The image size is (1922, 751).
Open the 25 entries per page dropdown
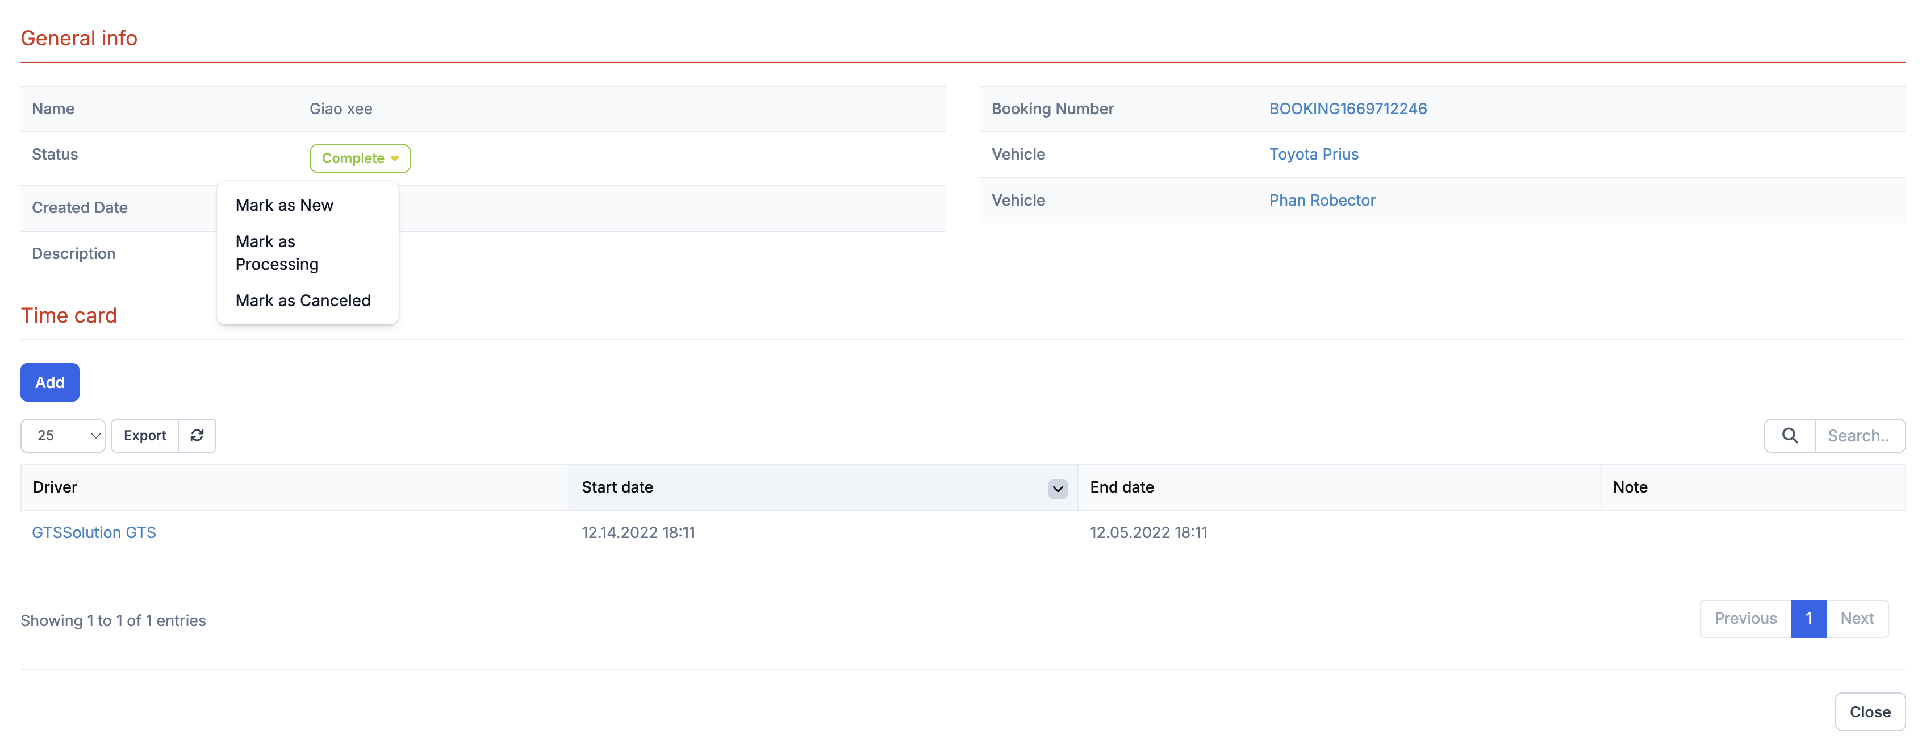coord(62,435)
